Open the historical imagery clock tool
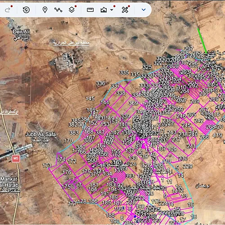This screenshot has width=225, height=225. tap(26, 10)
